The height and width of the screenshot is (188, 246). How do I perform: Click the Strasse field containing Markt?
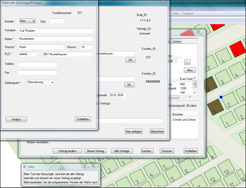41,47
